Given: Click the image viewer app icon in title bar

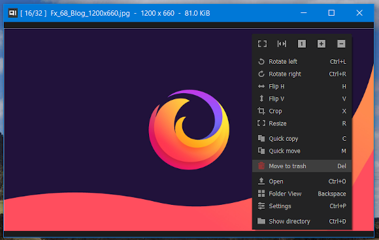Looking at the screenshot, I should click(12, 13).
